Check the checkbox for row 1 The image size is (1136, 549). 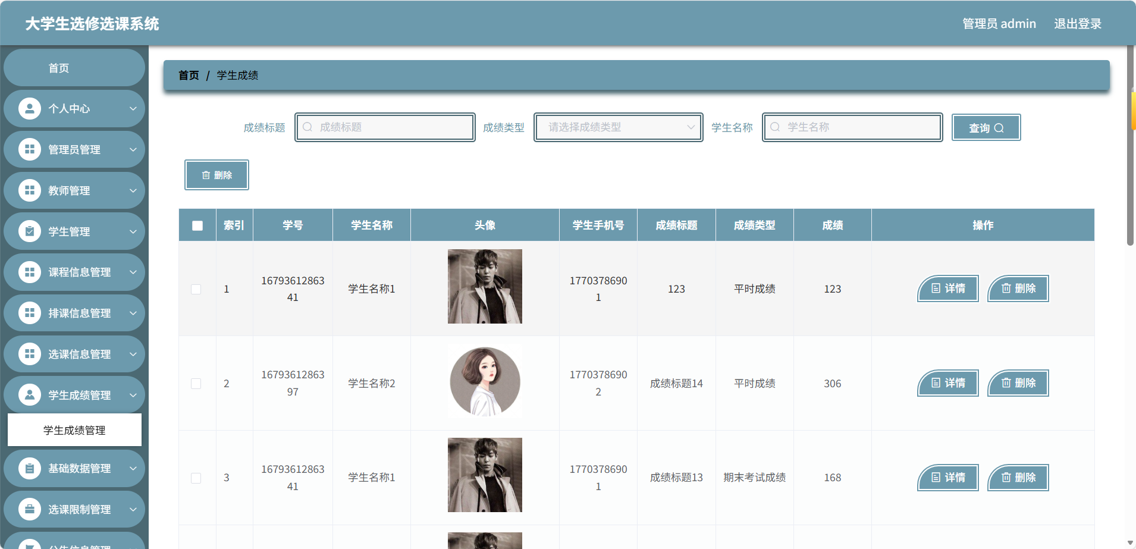(196, 289)
